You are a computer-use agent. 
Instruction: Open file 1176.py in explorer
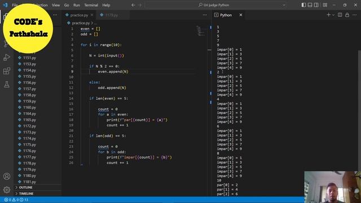tap(29, 151)
